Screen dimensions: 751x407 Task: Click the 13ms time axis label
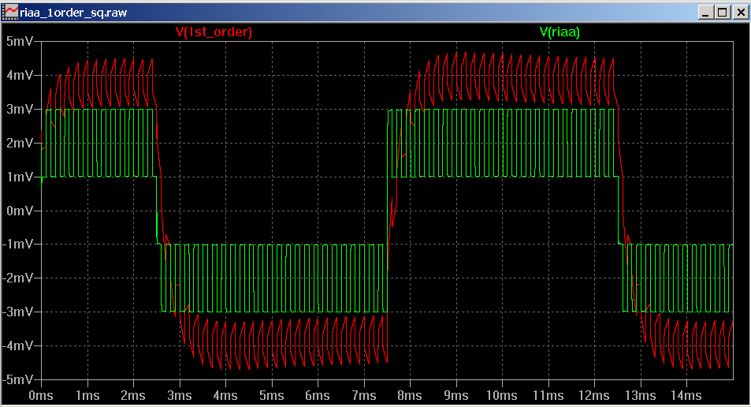pyautogui.click(x=641, y=395)
